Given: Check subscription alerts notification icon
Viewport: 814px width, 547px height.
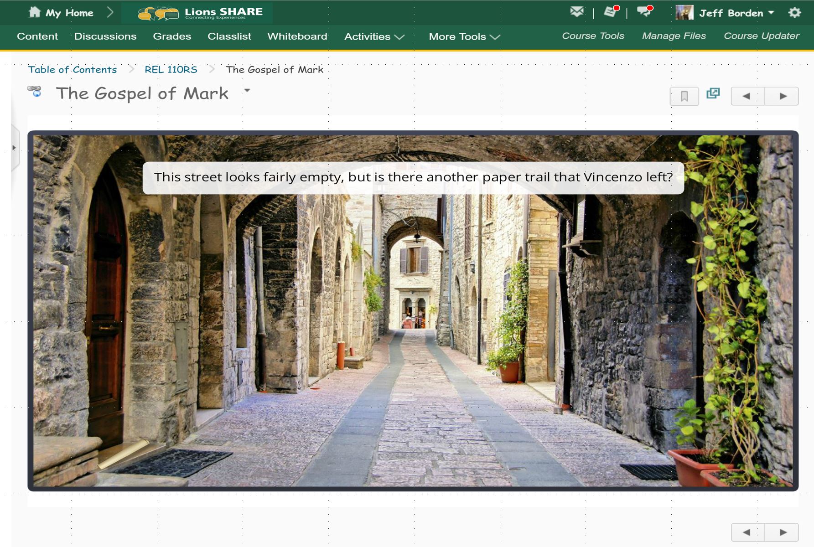Looking at the screenshot, I should coord(610,12).
